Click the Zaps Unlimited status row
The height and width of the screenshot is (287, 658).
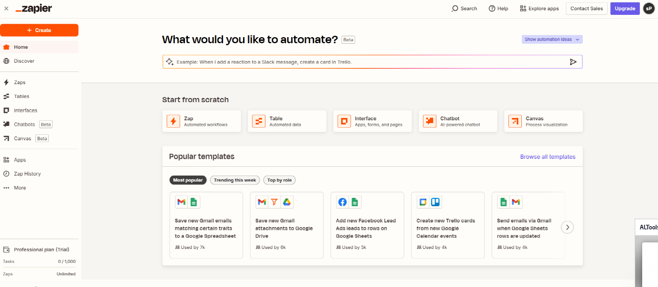point(39,274)
